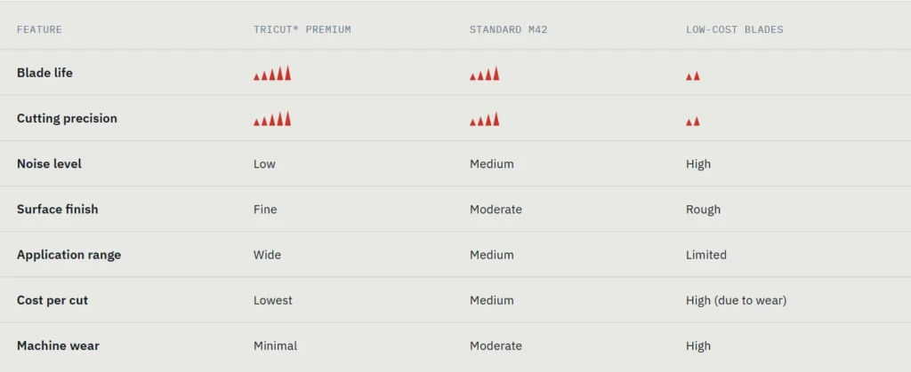911x372 pixels.
Task: Select the Blade life row label
Action: 44,73
